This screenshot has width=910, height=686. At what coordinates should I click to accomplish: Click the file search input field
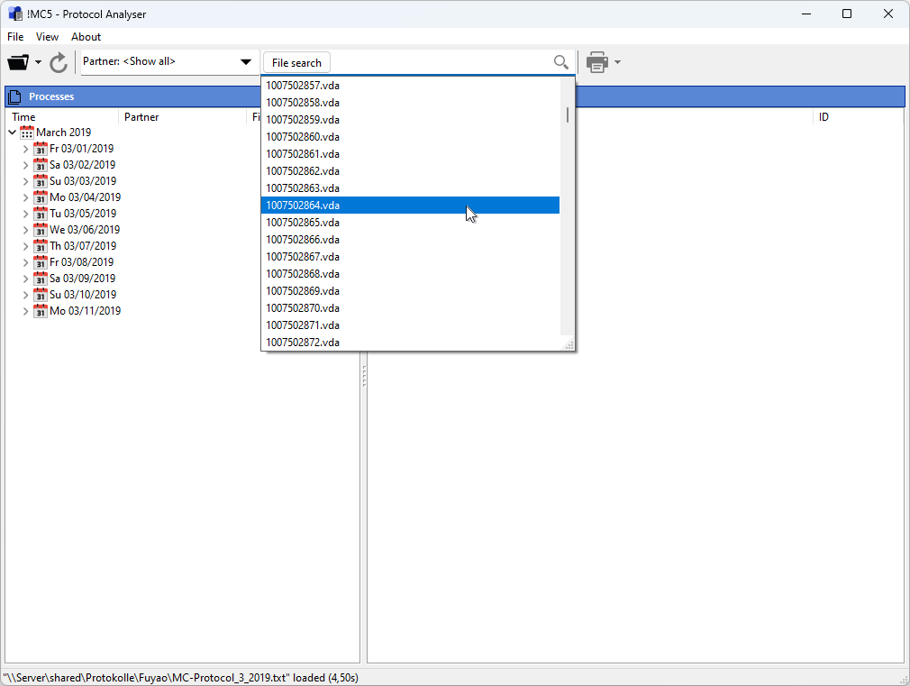pos(441,62)
